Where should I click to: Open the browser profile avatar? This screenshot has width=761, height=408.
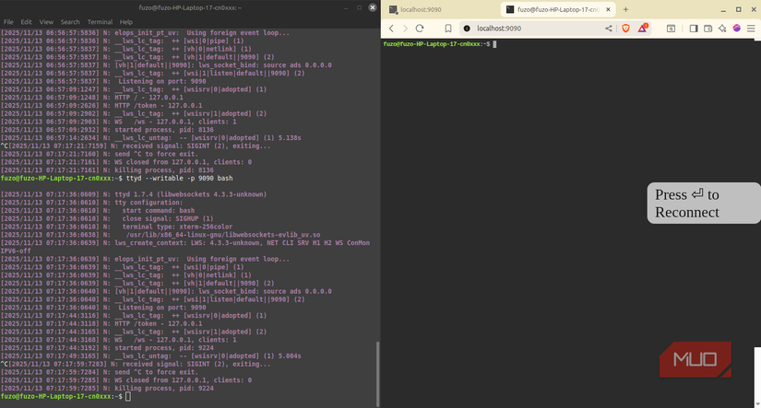point(737,29)
